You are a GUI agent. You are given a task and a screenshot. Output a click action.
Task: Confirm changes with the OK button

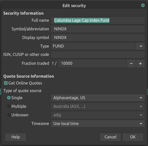pyautogui.click(x=133, y=137)
